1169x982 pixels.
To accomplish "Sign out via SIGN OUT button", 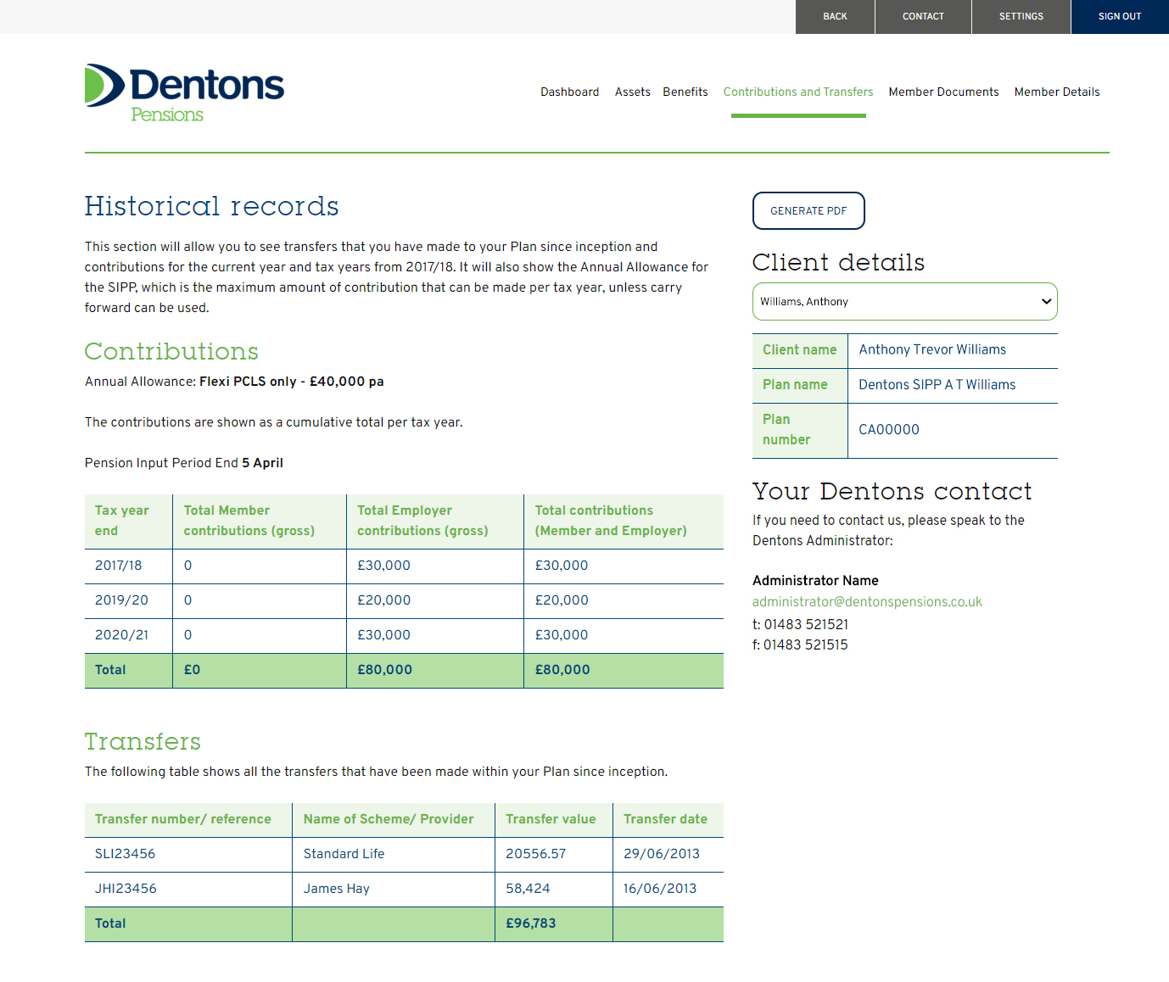I will [1120, 17].
